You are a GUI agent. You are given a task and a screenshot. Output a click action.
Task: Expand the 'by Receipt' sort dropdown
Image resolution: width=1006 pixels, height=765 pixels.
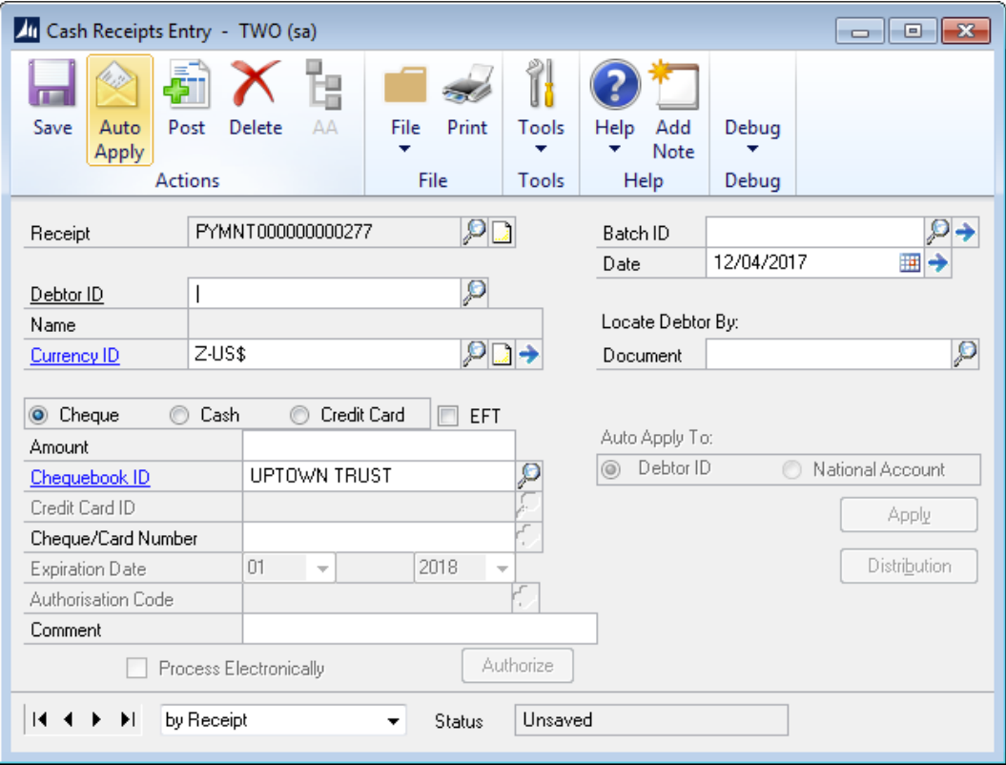point(394,721)
